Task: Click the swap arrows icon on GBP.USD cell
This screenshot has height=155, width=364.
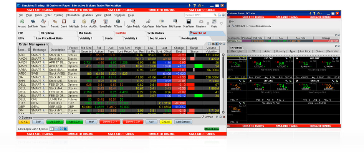Action: click(291, 81)
